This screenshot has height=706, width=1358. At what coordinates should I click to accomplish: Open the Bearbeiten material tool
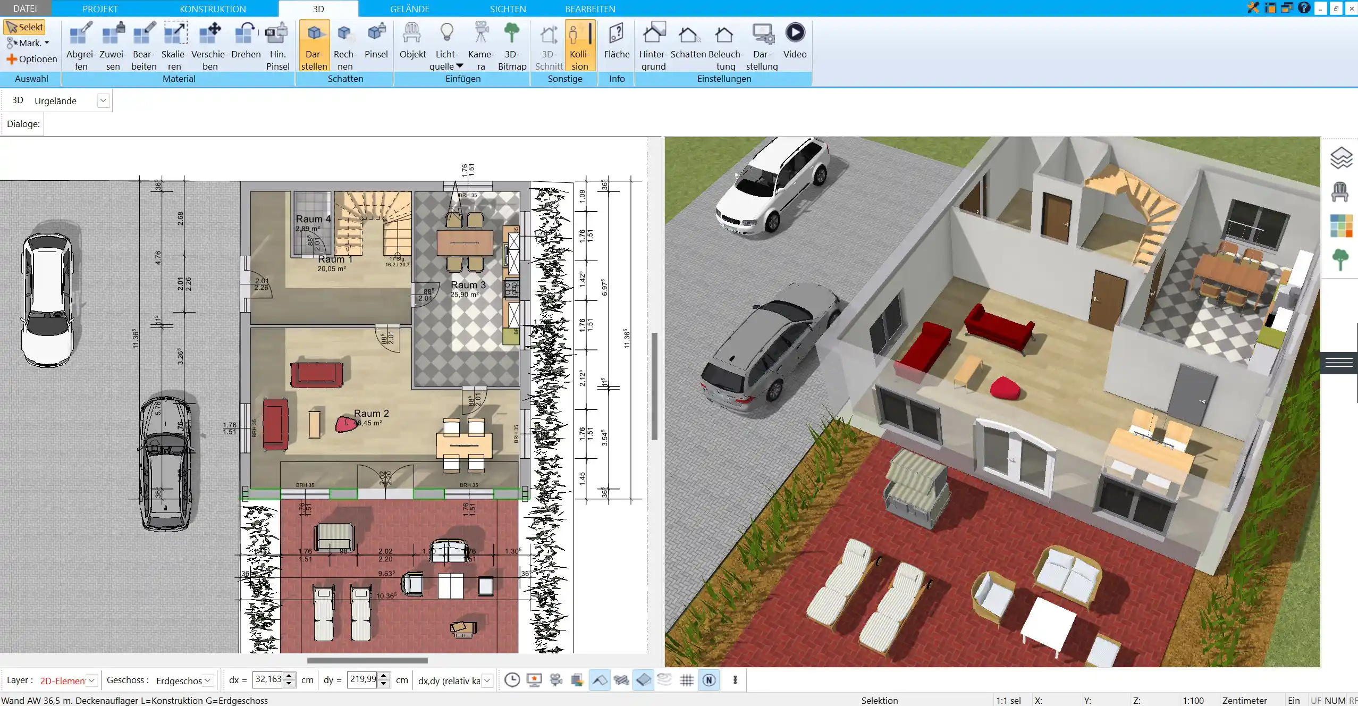pyautogui.click(x=144, y=46)
